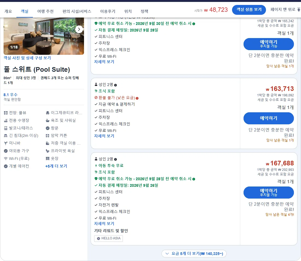Viewport: 301px width, 261px height.
Task: Open 자세히 보기 in ₩163,713 offer
Action: [x=104, y=136]
